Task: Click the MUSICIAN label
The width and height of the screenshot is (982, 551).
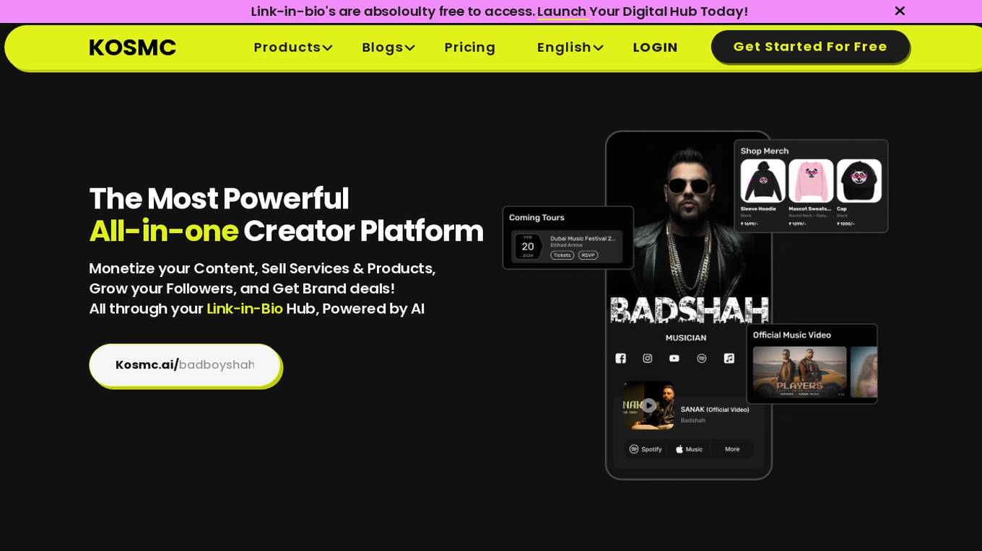Action: pos(686,338)
